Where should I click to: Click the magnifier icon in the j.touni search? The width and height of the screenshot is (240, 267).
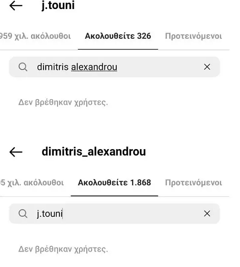[x=23, y=214]
